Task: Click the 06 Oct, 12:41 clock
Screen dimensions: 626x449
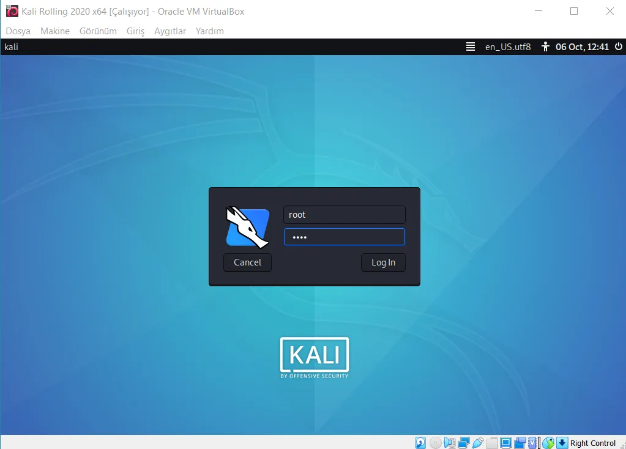Action: point(582,46)
